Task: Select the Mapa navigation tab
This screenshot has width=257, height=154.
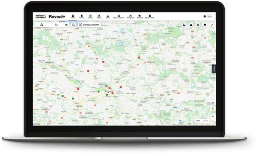Action: [x=73, y=17]
